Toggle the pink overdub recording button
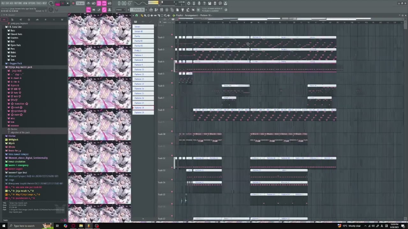The width and height of the screenshot is (408, 229). click(104, 3)
